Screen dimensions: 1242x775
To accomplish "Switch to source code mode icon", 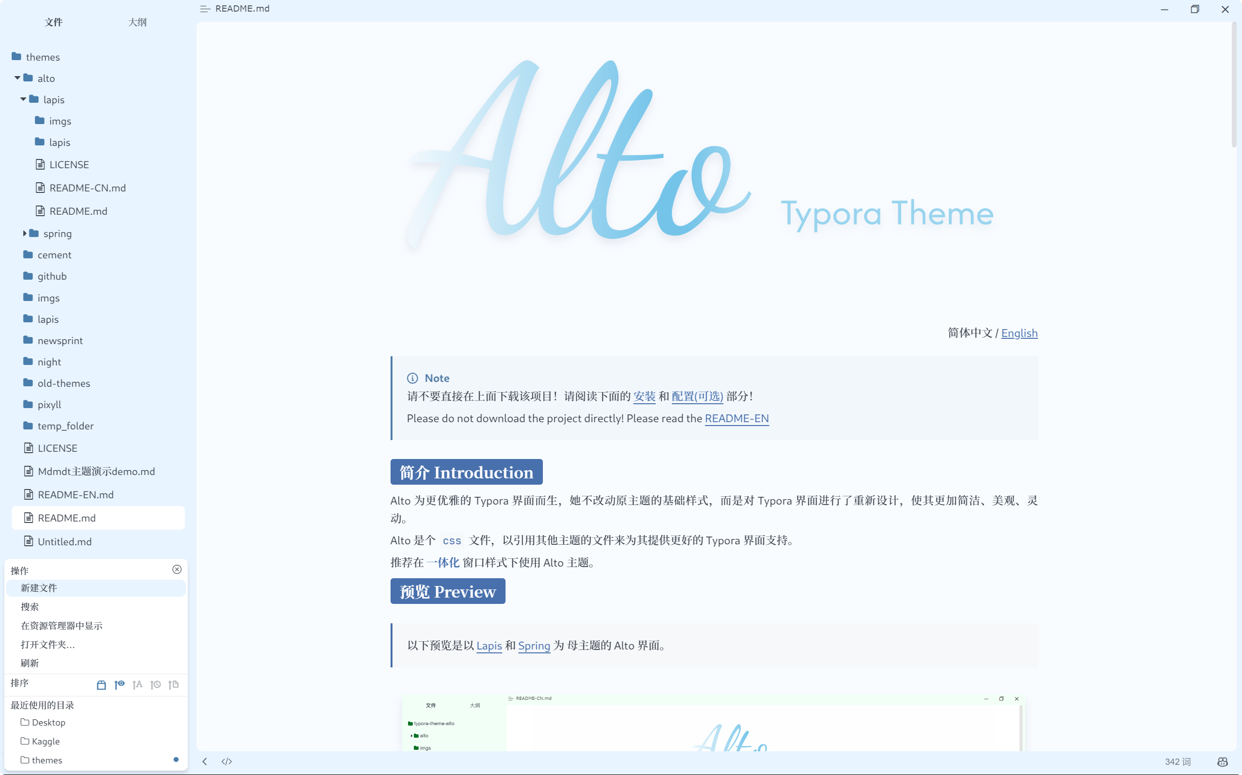I will pos(227,761).
